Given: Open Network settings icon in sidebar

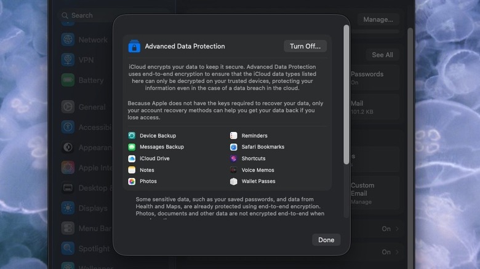Looking at the screenshot, I should 68,40.
